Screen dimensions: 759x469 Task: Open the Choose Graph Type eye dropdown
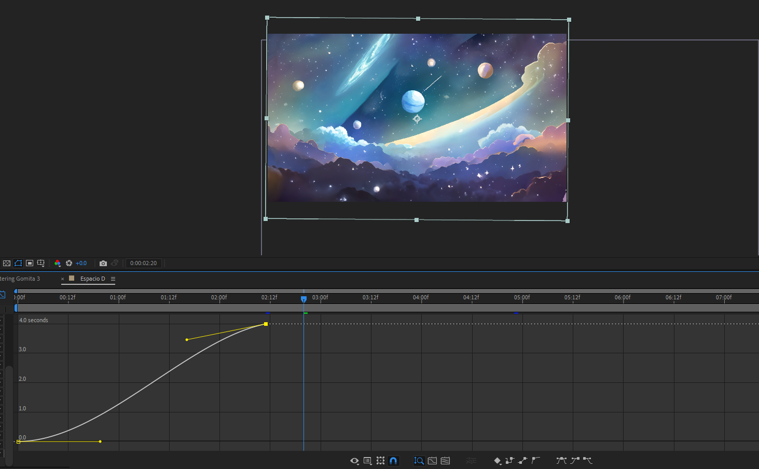pos(354,460)
